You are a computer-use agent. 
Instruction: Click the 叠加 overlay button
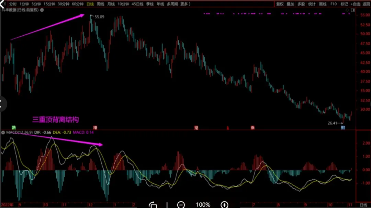[290, 4]
